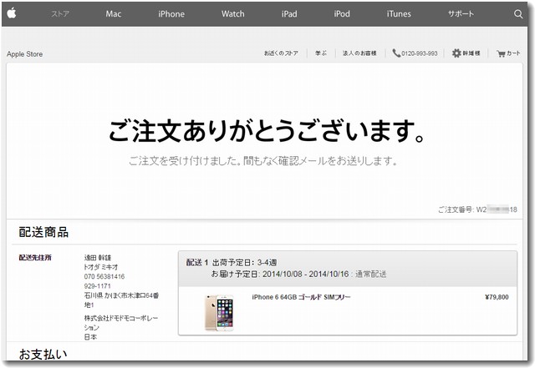
Task: Click the iPhone 6 gold product thumbnail
Action: [x=220, y=313]
